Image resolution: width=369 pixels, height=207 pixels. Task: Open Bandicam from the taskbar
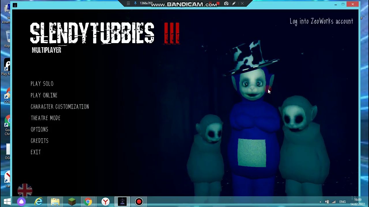coord(139,202)
